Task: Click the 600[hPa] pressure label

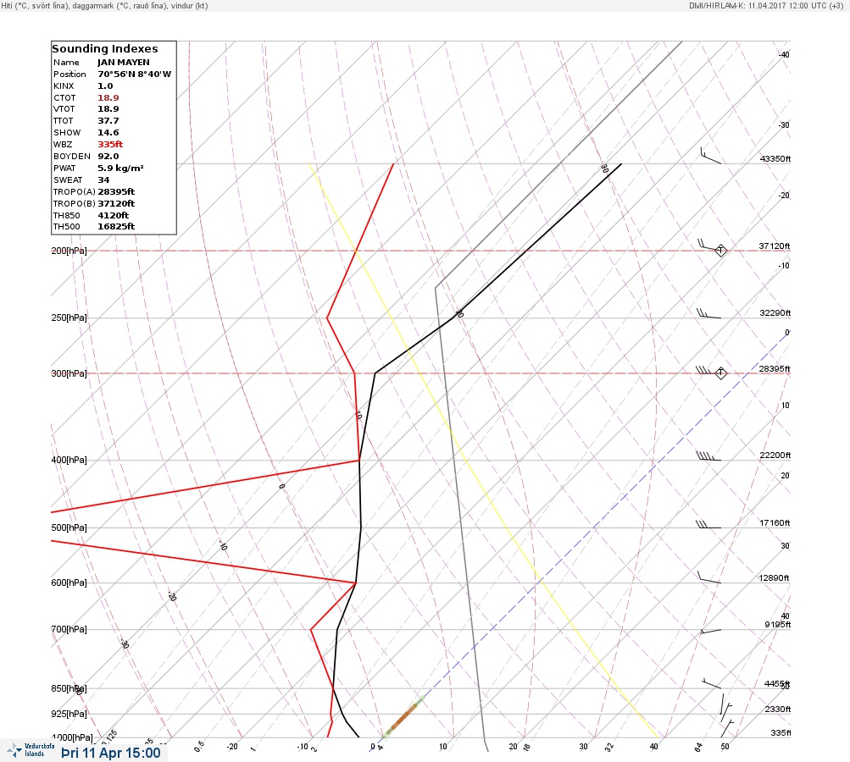Action: [x=69, y=583]
